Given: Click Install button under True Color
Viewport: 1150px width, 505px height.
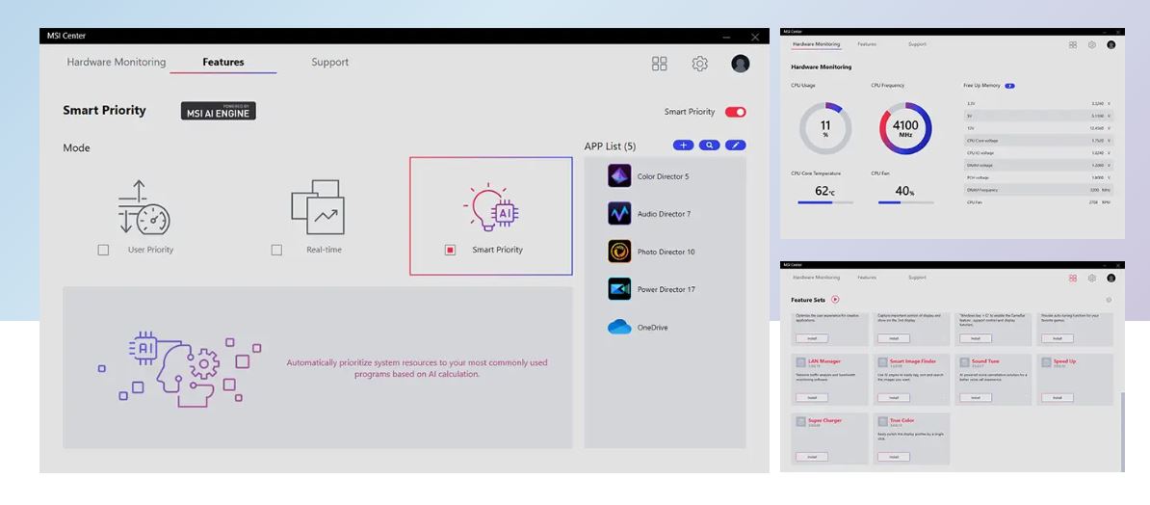Looking at the screenshot, I should click(893, 457).
